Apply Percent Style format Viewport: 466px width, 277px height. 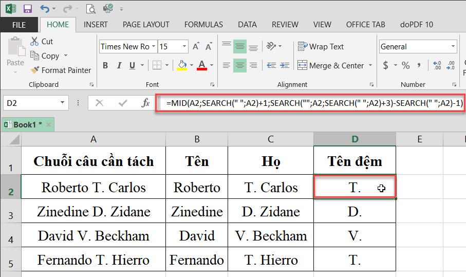406,65
